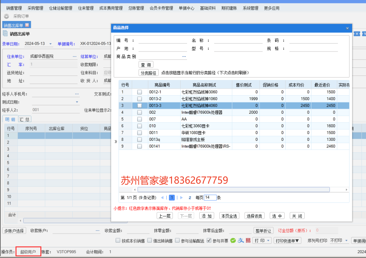366x258 pixels.
Task: Expand the 打印快递单 dropdown
Action: (x=287, y=240)
